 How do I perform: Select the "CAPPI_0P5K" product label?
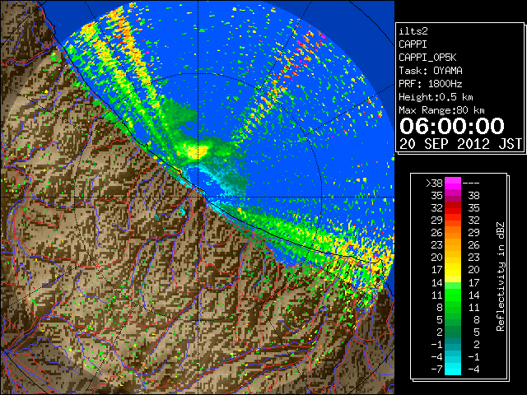427,58
